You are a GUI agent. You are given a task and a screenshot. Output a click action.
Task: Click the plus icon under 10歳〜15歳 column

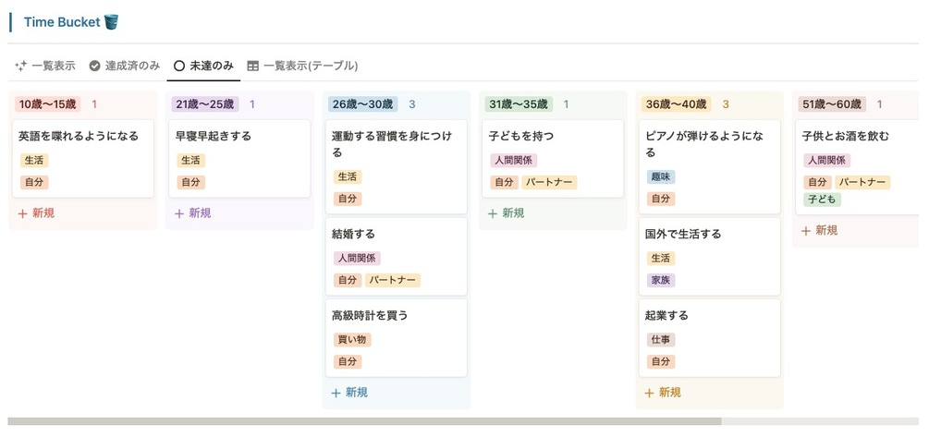click(x=23, y=213)
